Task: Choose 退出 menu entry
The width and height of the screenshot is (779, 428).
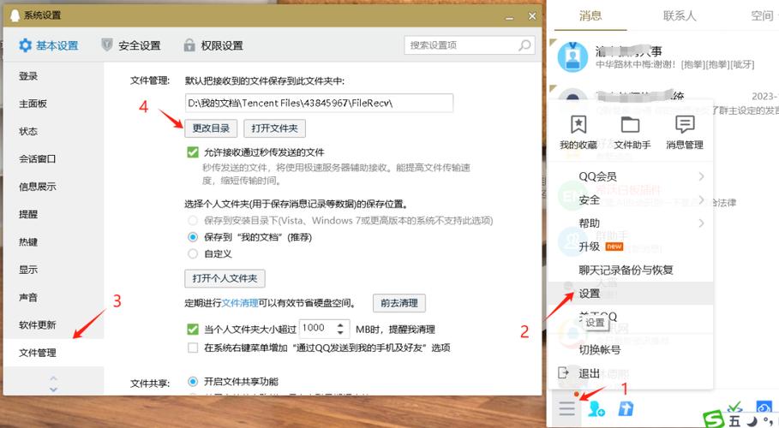Action: click(x=630, y=373)
